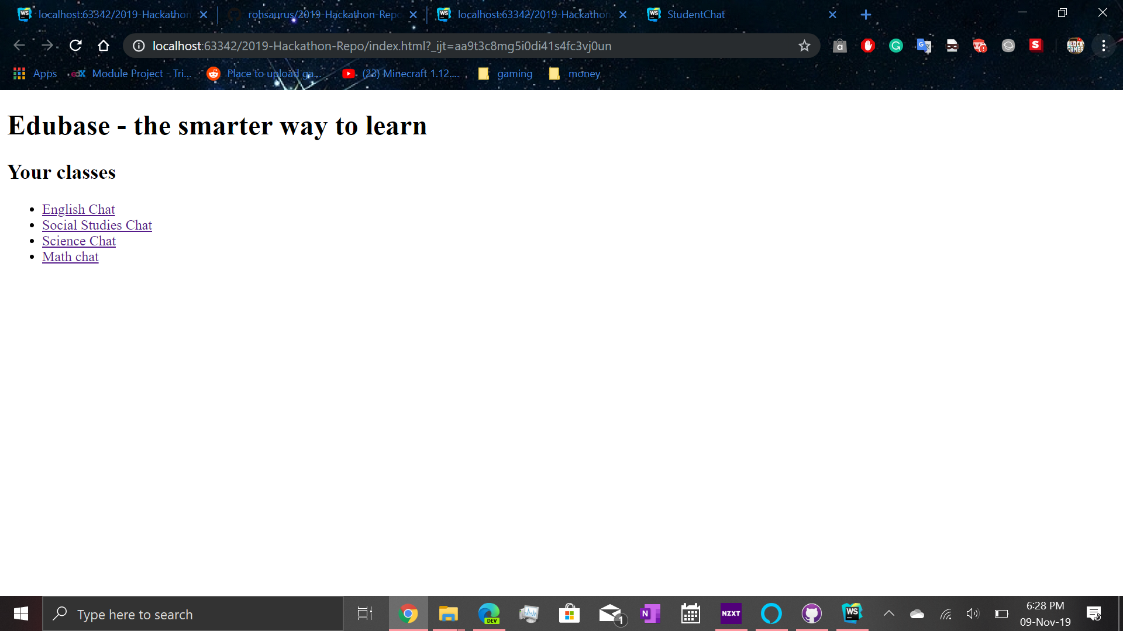Open the Social Studies Chat link
The image size is (1123, 631).
pyautogui.click(x=97, y=225)
